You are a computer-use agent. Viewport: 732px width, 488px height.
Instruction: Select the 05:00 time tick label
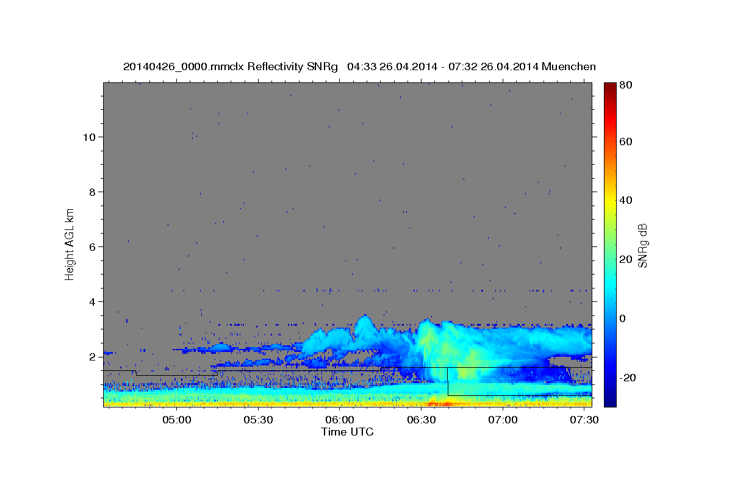click(177, 420)
